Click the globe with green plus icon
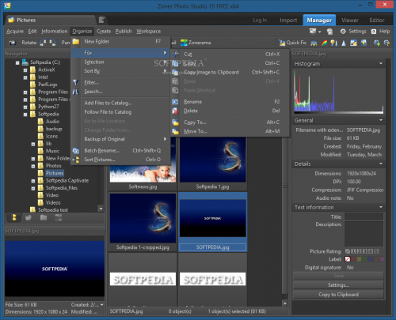 click(377, 43)
